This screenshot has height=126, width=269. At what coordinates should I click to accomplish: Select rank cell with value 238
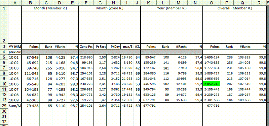(x=227, y=57)
